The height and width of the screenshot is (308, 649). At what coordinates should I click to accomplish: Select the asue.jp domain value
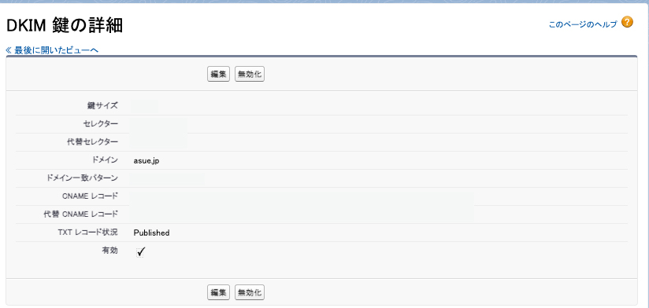[x=146, y=161]
